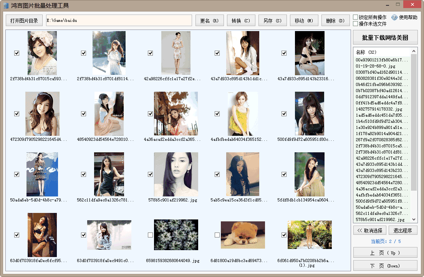Select the puppy thumbnail 6d81800a19d8bc3ed69473

click(243, 235)
